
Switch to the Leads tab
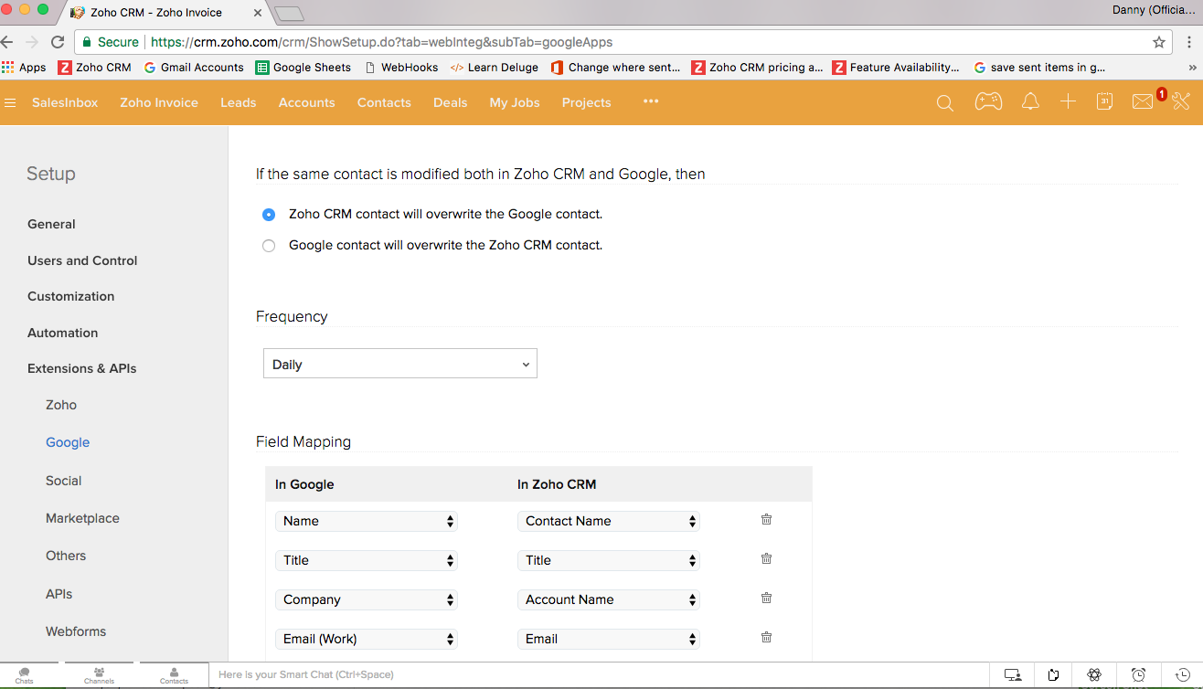tap(238, 102)
